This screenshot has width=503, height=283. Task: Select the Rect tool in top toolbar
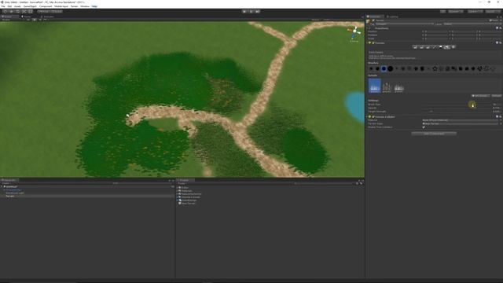pyautogui.click(x=30, y=12)
